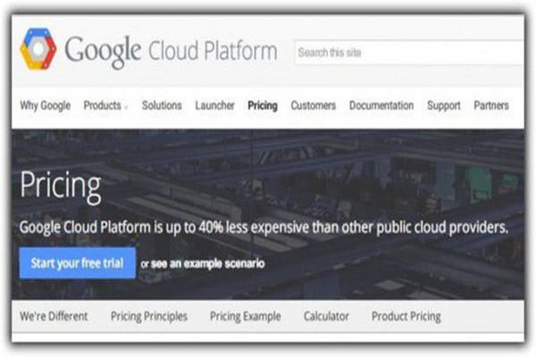Open the Pricing Example tab
Image resolution: width=536 pixels, height=357 pixels.
pyautogui.click(x=245, y=316)
